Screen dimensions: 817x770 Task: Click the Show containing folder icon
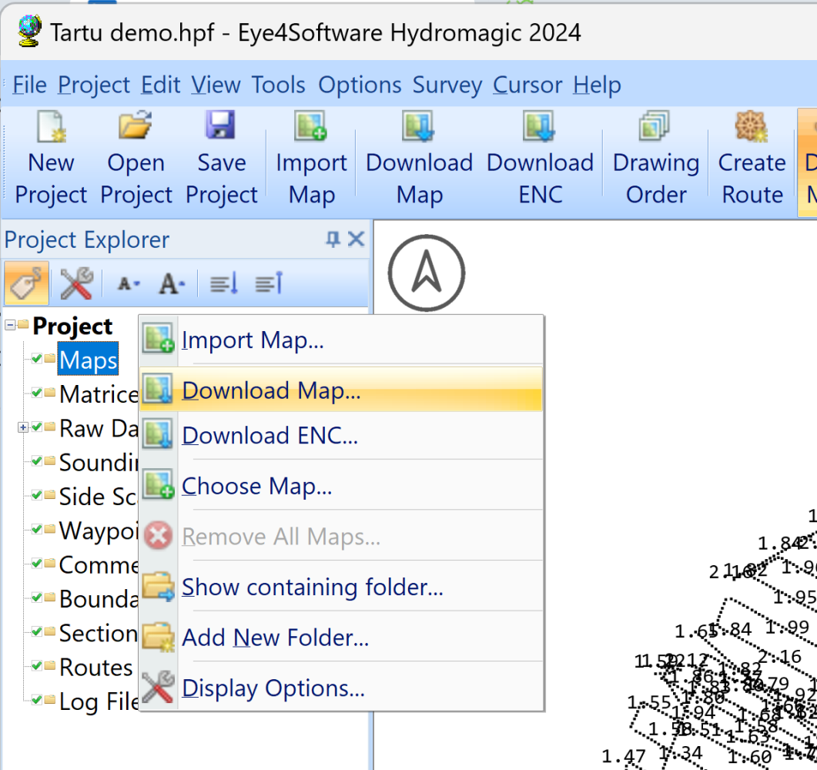click(159, 586)
